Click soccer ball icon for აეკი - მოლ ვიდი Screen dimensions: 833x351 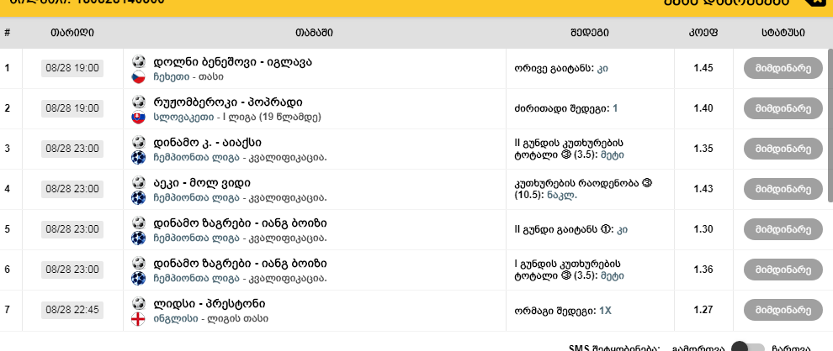click(140, 182)
